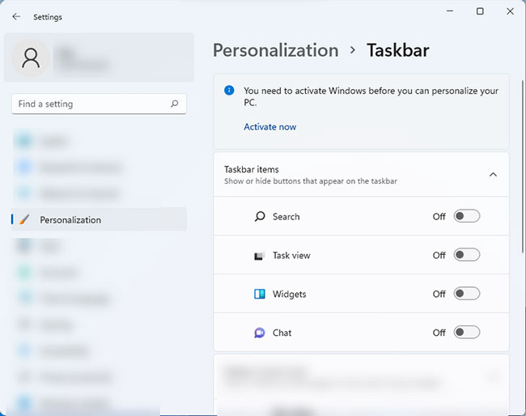The width and height of the screenshot is (526, 416).
Task: Click the magnifier icon in the search box
Action: click(x=174, y=104)
